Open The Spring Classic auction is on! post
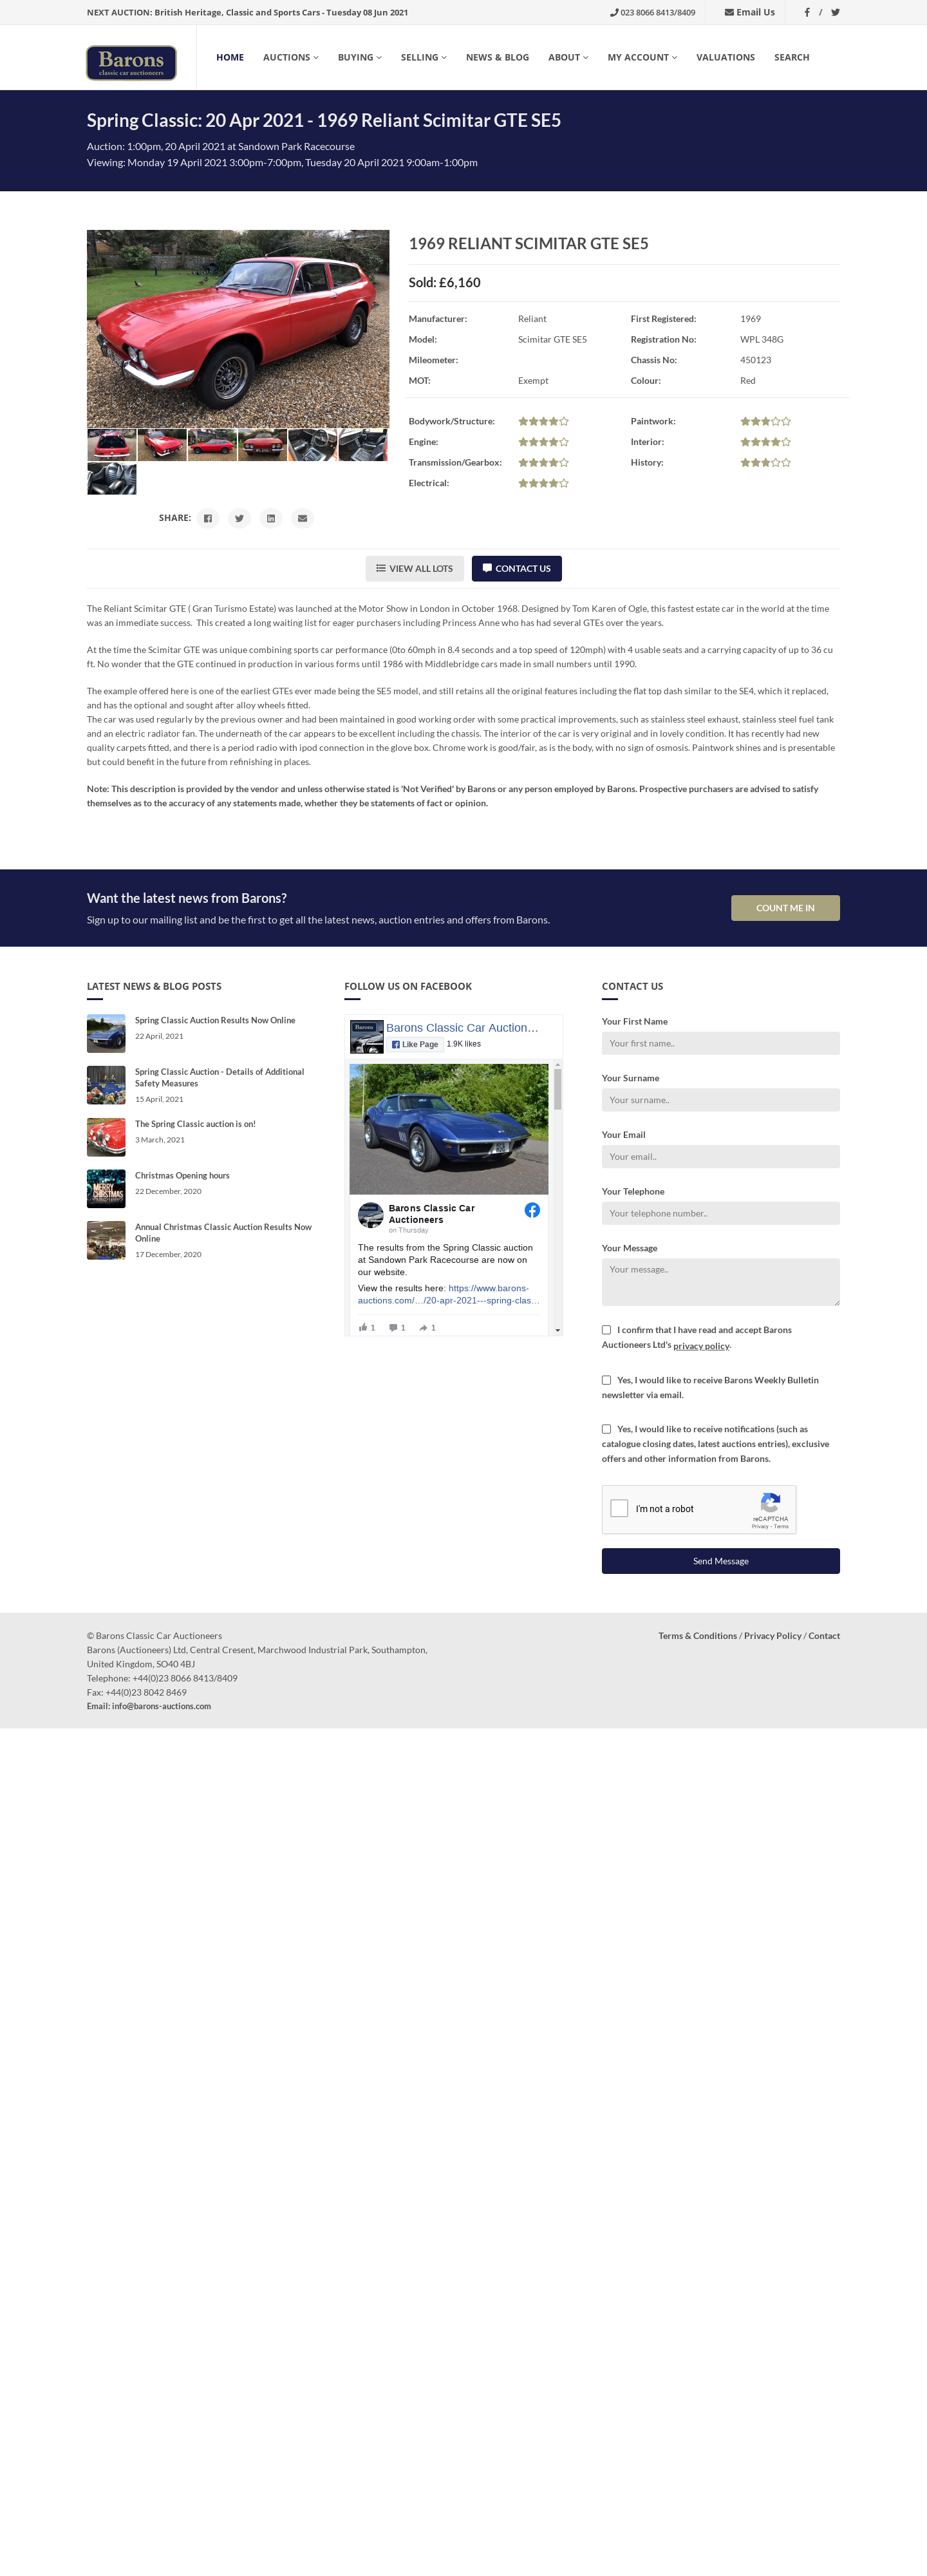The width and height of the screenshot is (927, 2576). tap(195, 1124)
